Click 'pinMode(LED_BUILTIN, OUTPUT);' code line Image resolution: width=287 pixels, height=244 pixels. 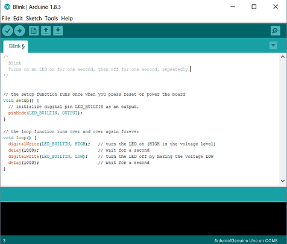point(45,113)
